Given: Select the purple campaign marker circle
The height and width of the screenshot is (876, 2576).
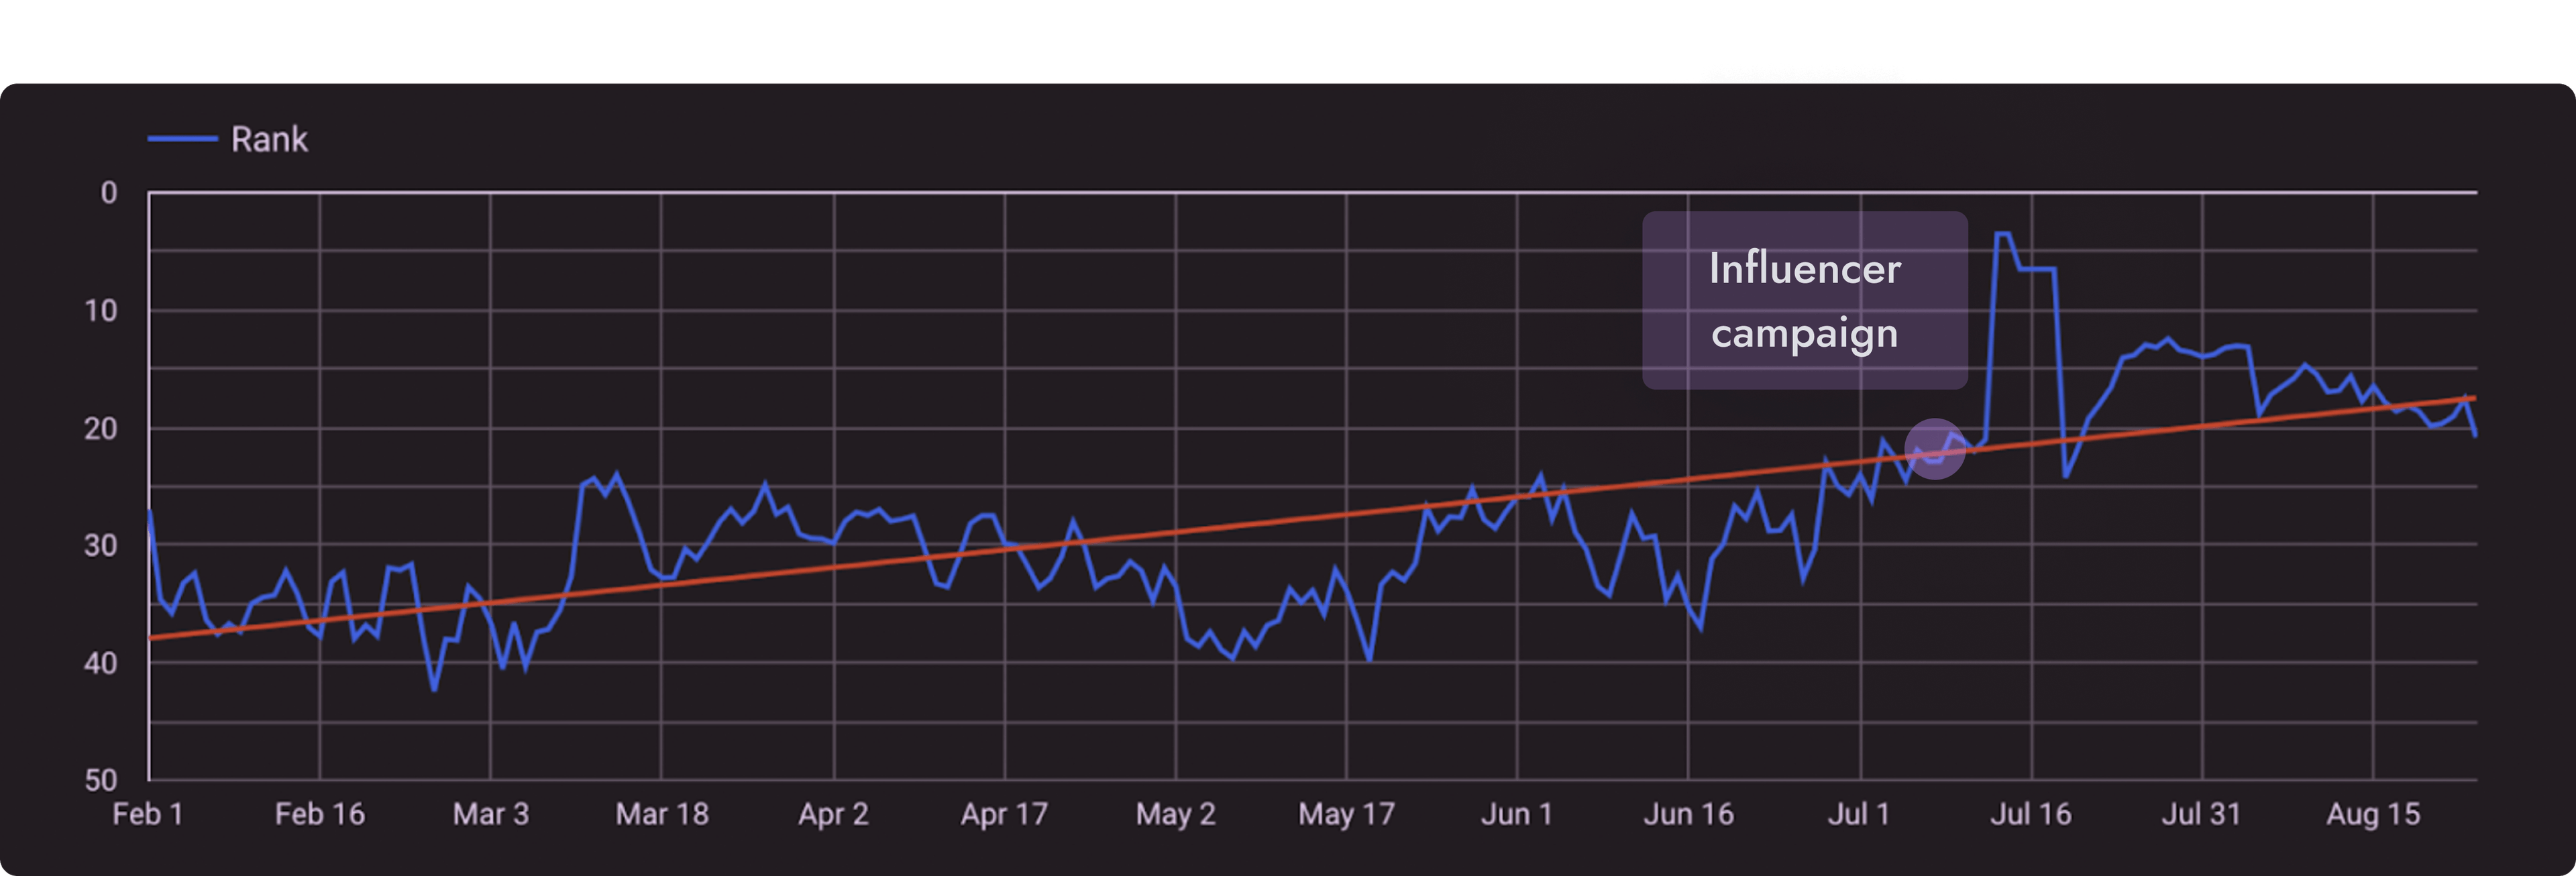Looking at the screenshot, I should point(1934,449).
